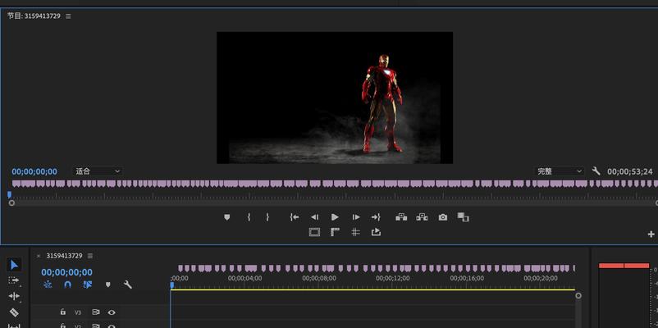658x328 pixels.
Task: Click left handle of Program zoom bar
Action: click(x=11, y=203)
